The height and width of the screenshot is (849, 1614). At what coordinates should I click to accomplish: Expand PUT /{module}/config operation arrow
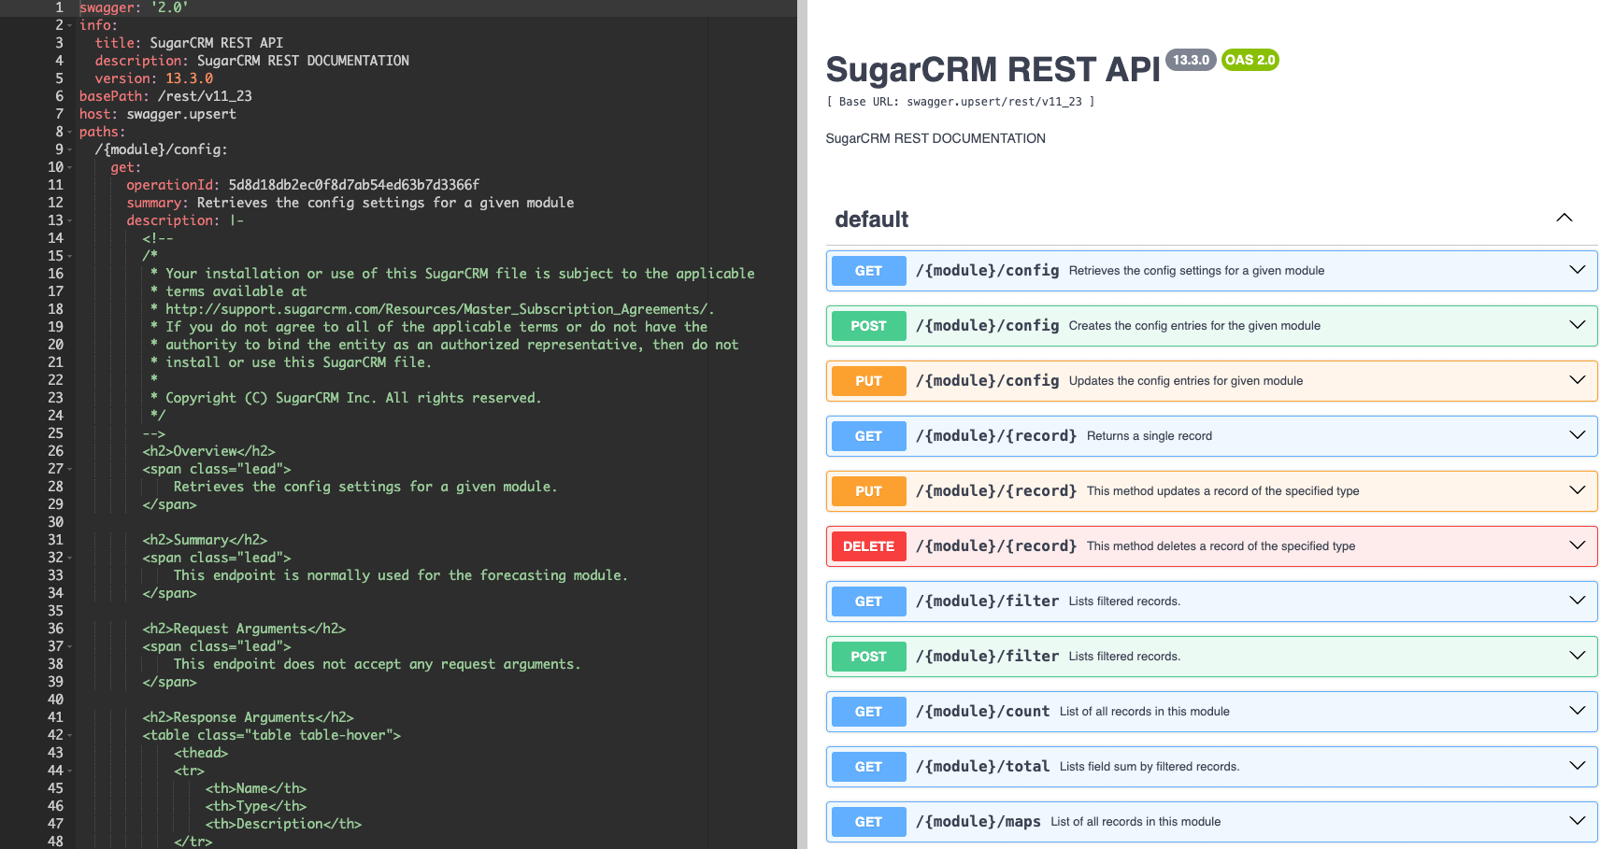pyautogui.click(x=1578, y=380)
